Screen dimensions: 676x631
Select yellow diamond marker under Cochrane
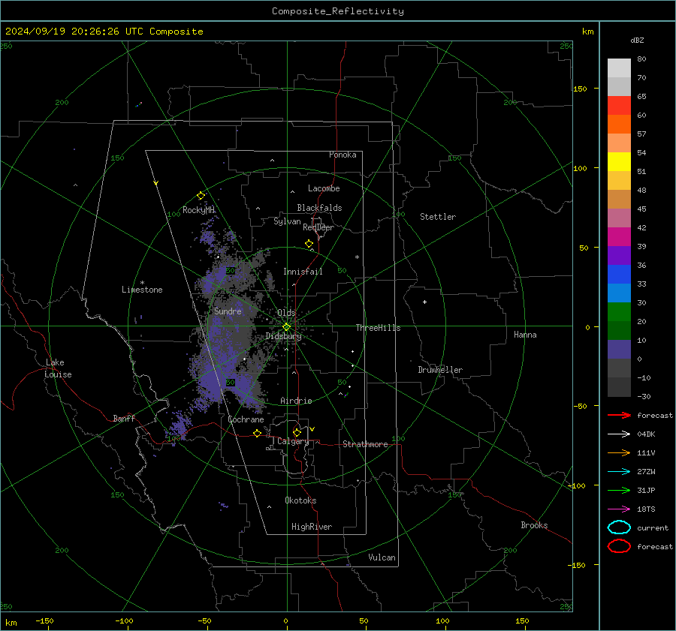tap(258, 433)
